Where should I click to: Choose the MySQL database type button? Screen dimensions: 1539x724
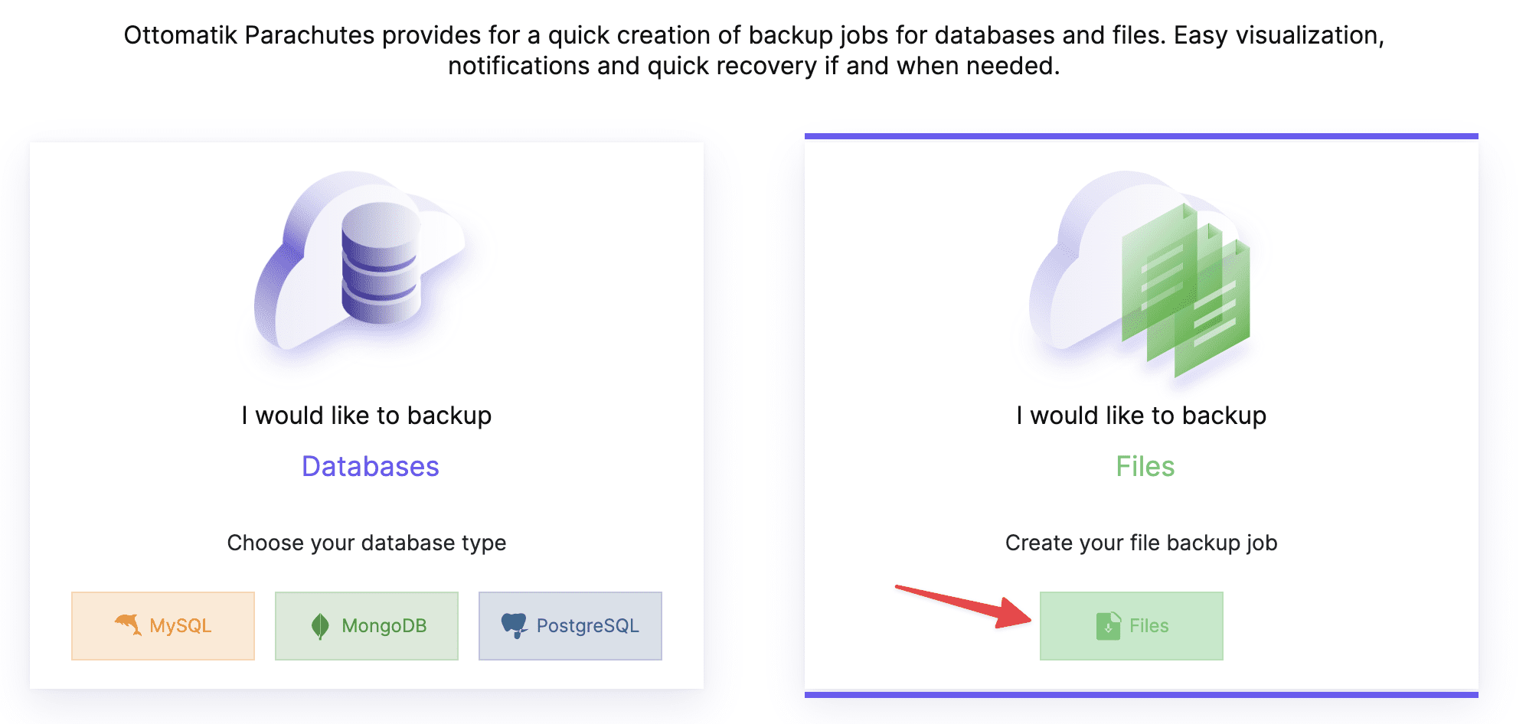(x=163, y=626)
